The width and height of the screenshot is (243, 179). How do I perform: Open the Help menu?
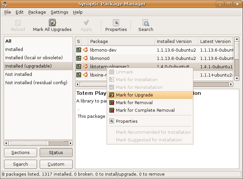coord(78,12)
